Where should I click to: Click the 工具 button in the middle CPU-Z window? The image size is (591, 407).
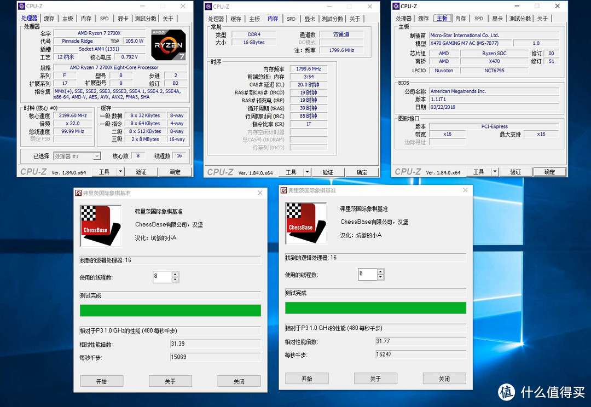point(291,172)
